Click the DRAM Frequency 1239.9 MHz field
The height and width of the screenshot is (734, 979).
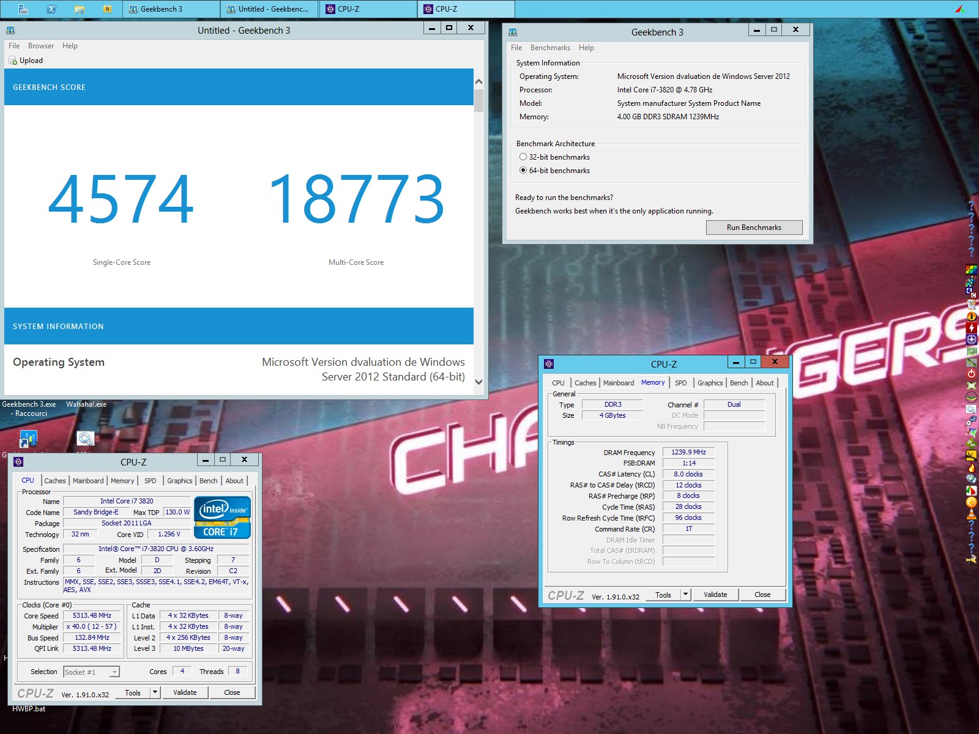coord(688,453)
